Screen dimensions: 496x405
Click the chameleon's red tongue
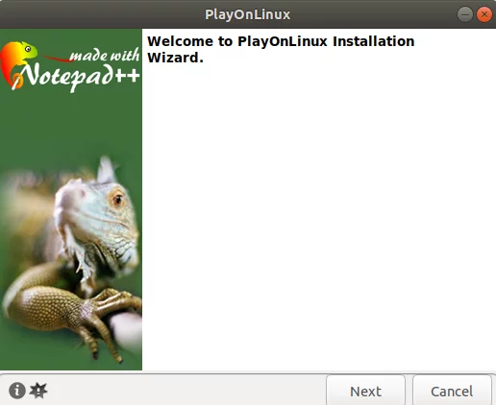(x=56, y=59)
